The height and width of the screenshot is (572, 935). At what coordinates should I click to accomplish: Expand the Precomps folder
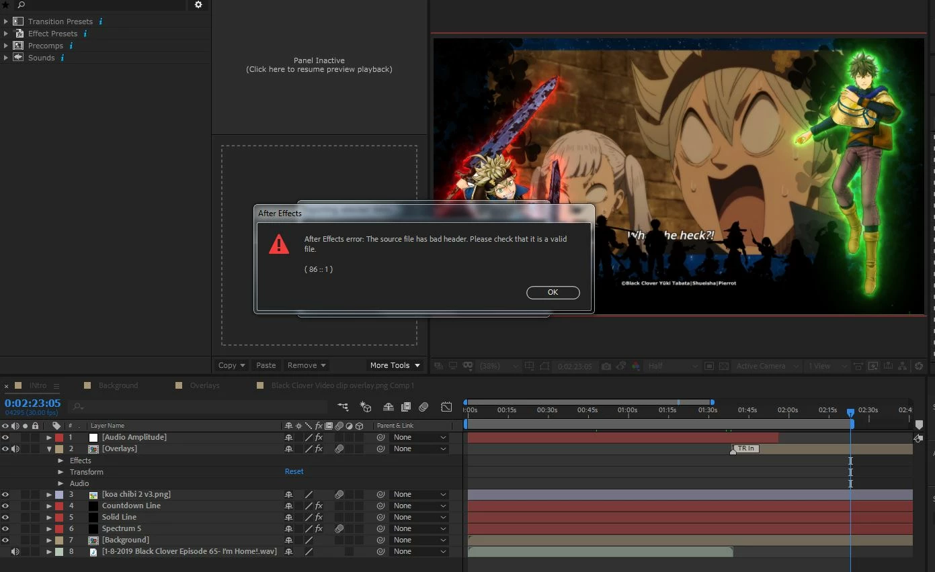click(6, 46)
